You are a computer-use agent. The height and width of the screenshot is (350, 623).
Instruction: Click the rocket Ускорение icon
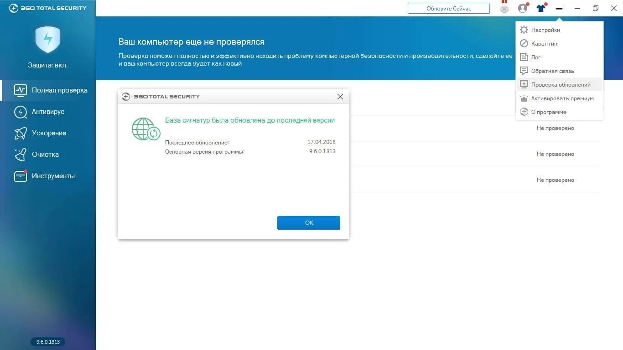click(21, 133)
